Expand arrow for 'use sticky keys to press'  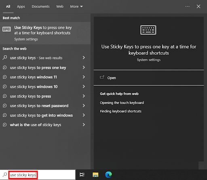(84, 96)
